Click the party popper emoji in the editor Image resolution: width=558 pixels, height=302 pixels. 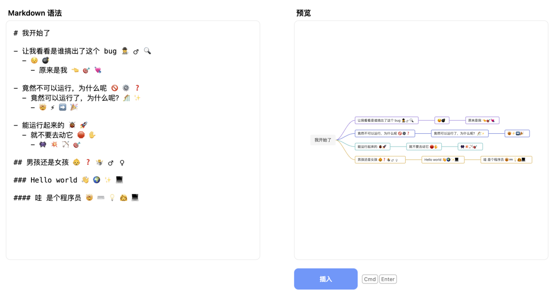(x=74, y=107)
